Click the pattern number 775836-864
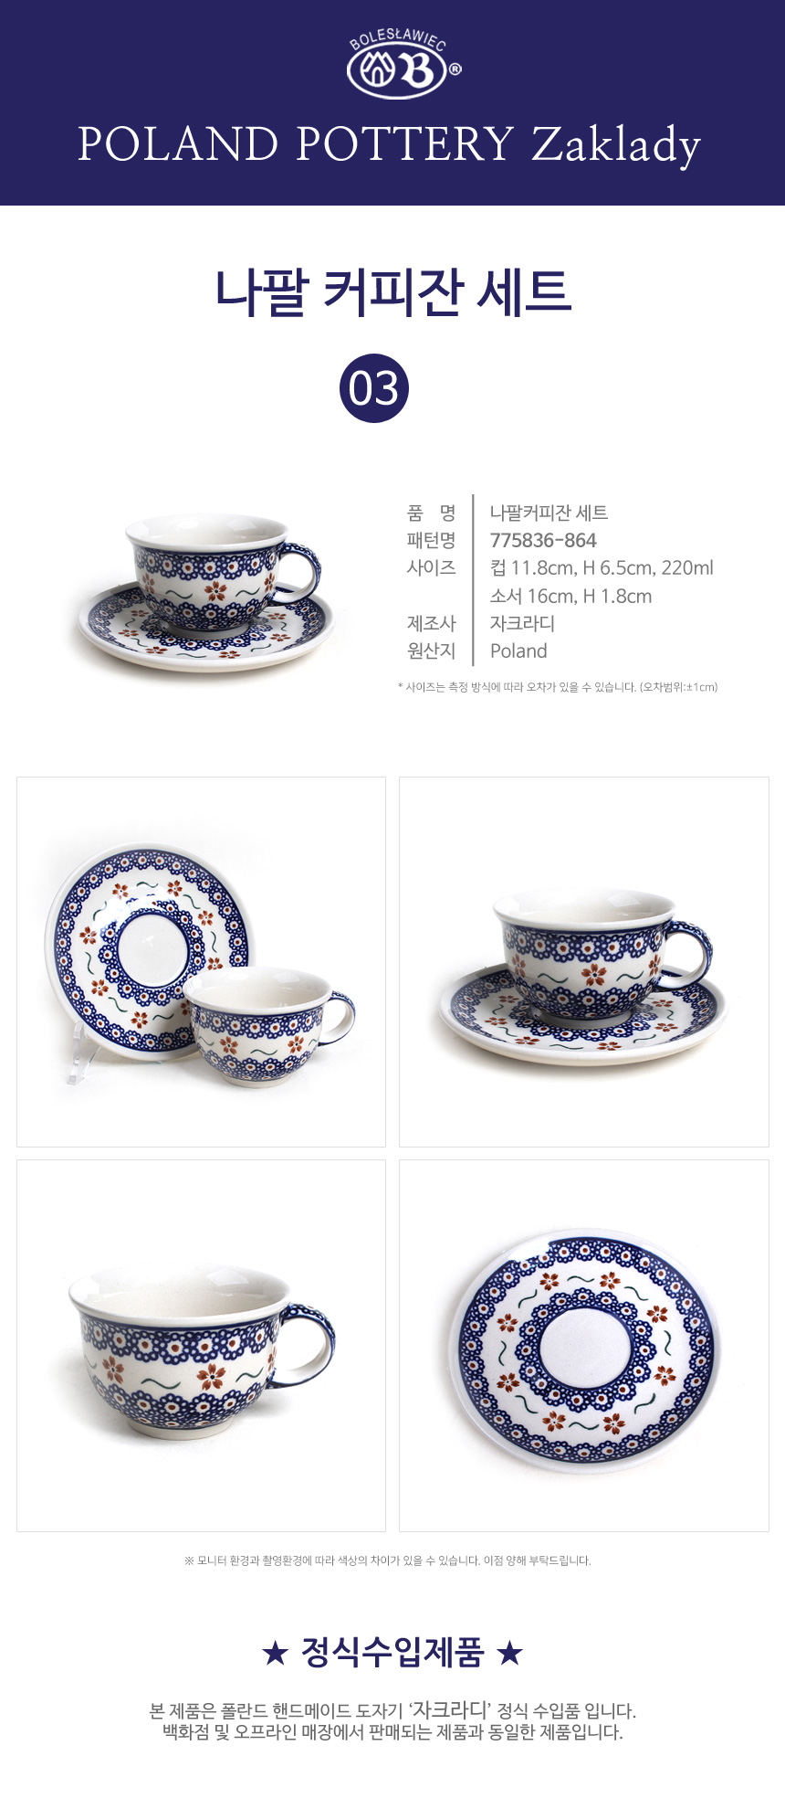785x1809 pixels. (543, 541)
